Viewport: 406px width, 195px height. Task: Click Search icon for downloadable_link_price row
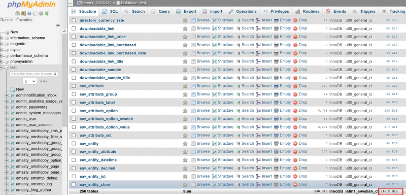238,37
